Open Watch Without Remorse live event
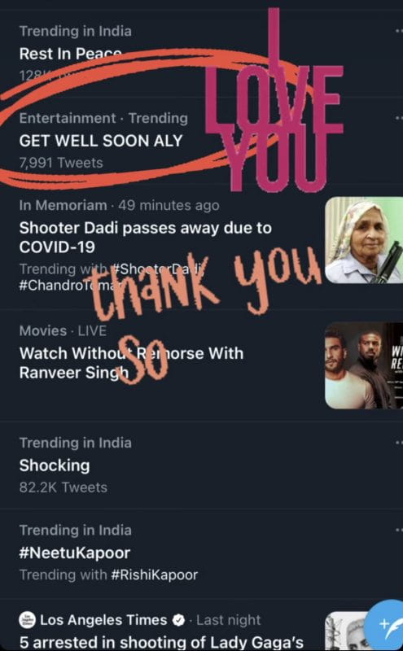The height and width of the screenshot is (651, 403). [x=131, y=362]
